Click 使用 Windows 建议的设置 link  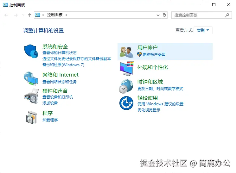(x=160, y=104)
